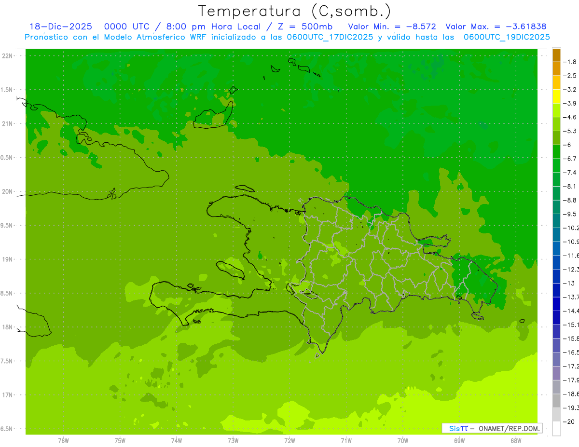Viewport: 579px width, 447px height.
Task: Click the title "Temperatura (C,somb.)"
Action: click(295, 11)
